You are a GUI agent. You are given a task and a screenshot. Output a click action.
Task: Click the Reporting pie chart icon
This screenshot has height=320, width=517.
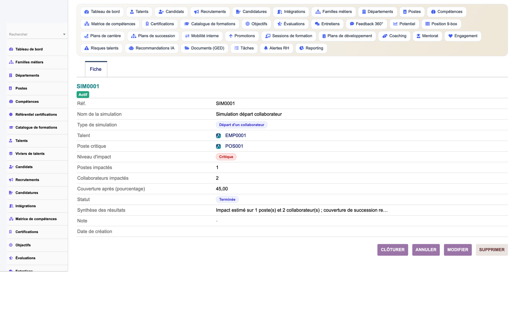click(x=302, y=48)
